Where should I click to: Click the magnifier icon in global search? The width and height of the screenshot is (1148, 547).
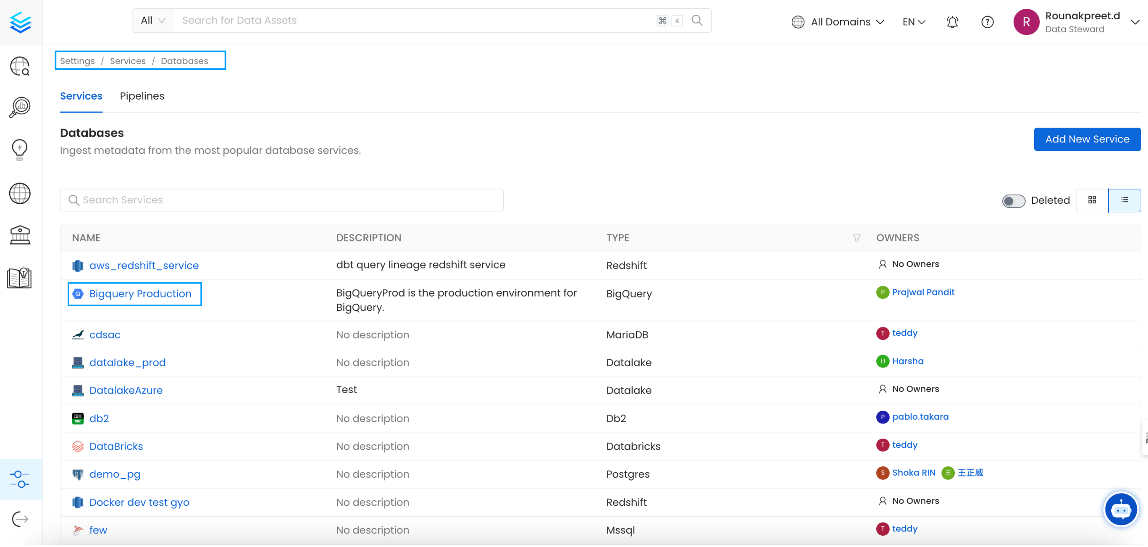point(697,21)
